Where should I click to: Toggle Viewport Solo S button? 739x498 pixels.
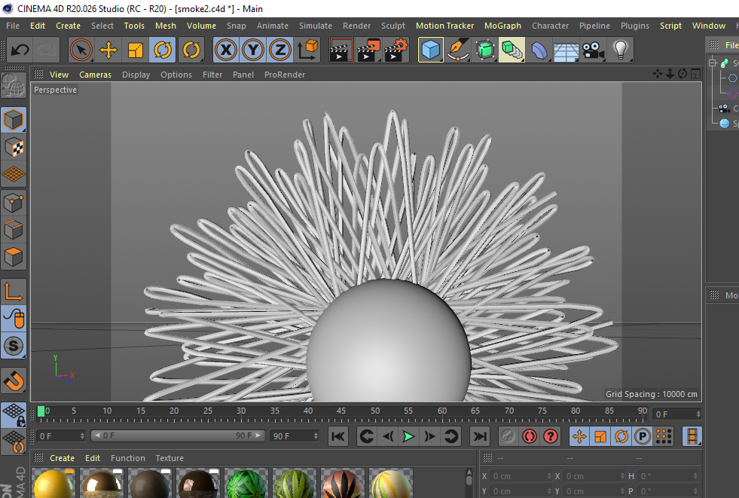pyautogui.click(x=14, y=346)
